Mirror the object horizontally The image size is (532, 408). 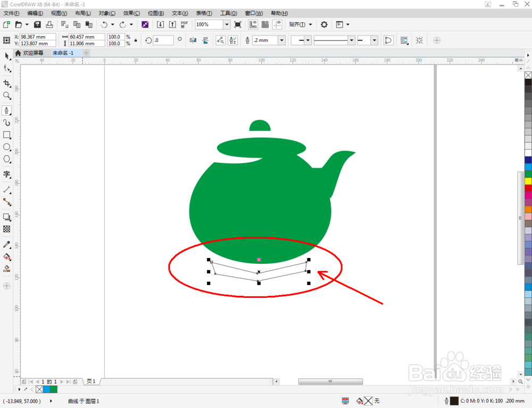tap(193, 40)
